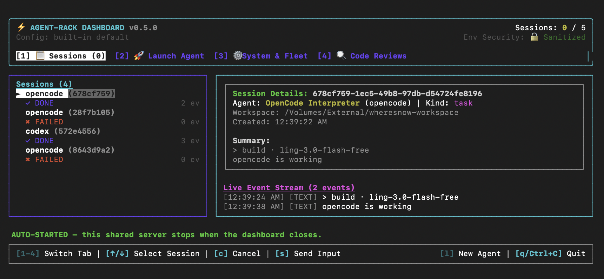Click the checkmark beside DONE for codex 572e4556
Image resolution: width=604 pixels, height=279 pixels.
28,141
